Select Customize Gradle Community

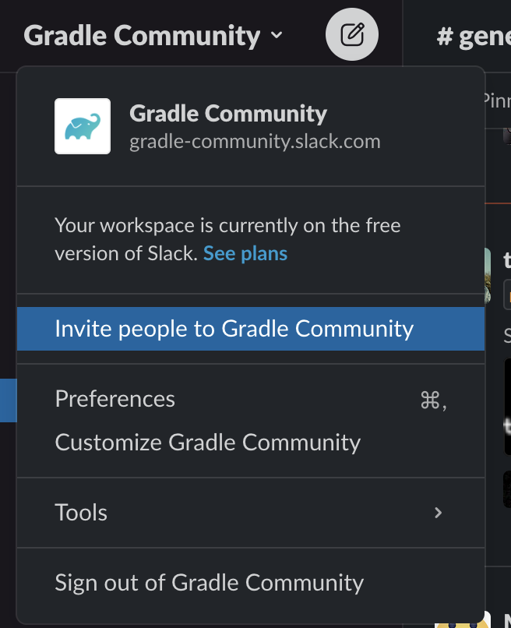(206, 442)
